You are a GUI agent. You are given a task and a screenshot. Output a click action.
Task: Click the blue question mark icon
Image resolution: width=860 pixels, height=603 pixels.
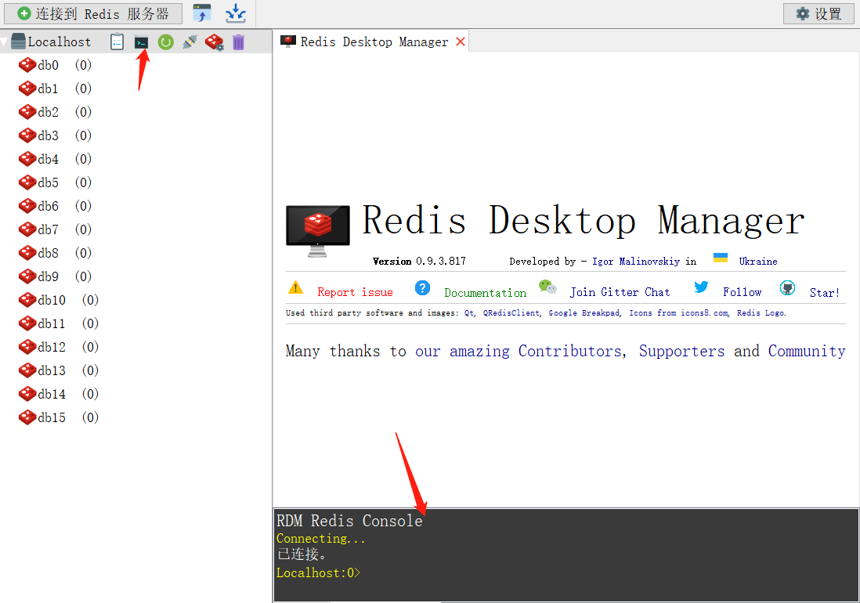click(422, 288)
